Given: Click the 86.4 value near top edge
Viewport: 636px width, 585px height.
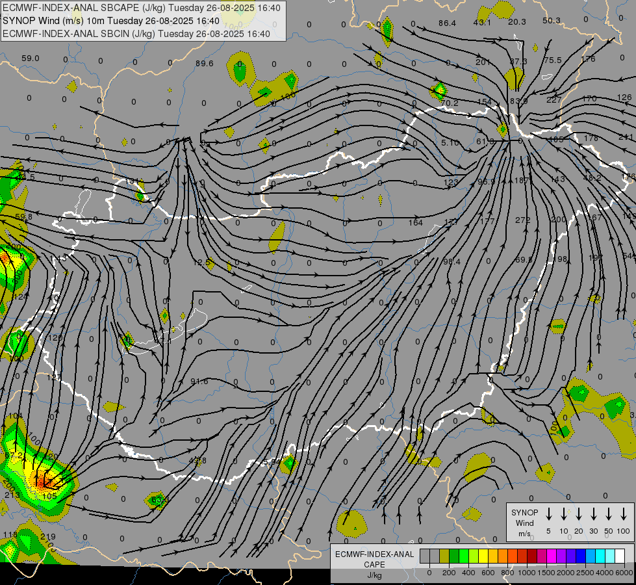Looking at the screenshot, I should (x=447, y=23).
